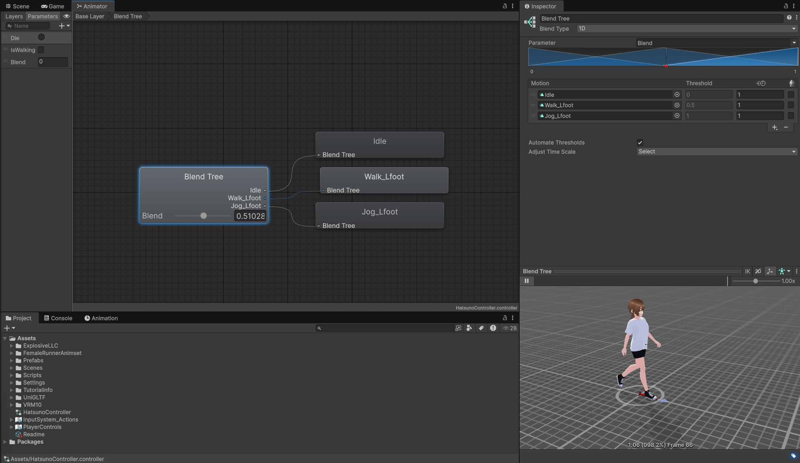Click the 2D preview toggle icon
Image resolution: width=800 pixels, height=463 pixels.
pyautogui.click(x=758, y=271)
